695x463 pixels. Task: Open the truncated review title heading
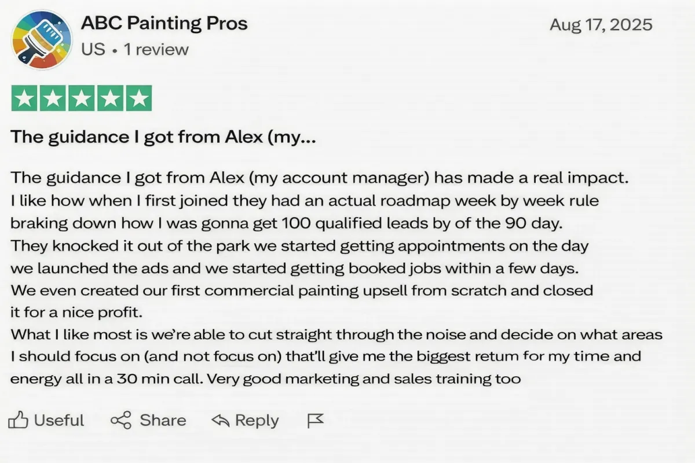click(x=163, y=138)
